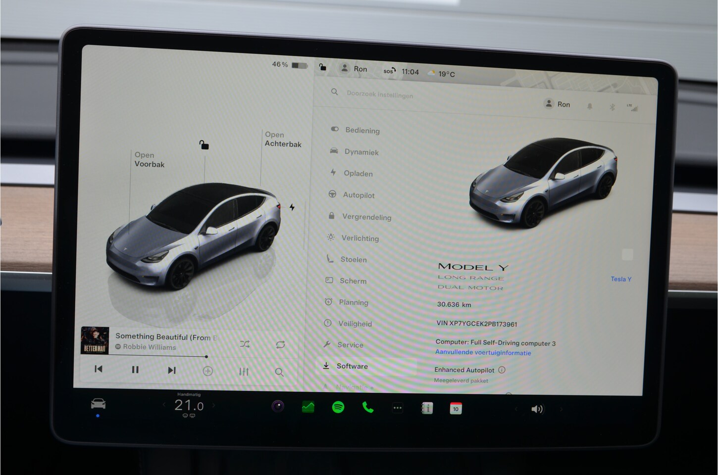Image resolution: width=718 pixels, height=475 pixels.
Task: Open the Bediening settings menu
Action: click(x=356, y=130)
